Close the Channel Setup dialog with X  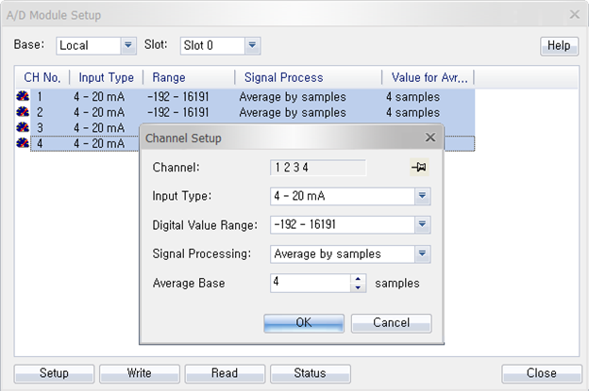[x=429, y=138]
